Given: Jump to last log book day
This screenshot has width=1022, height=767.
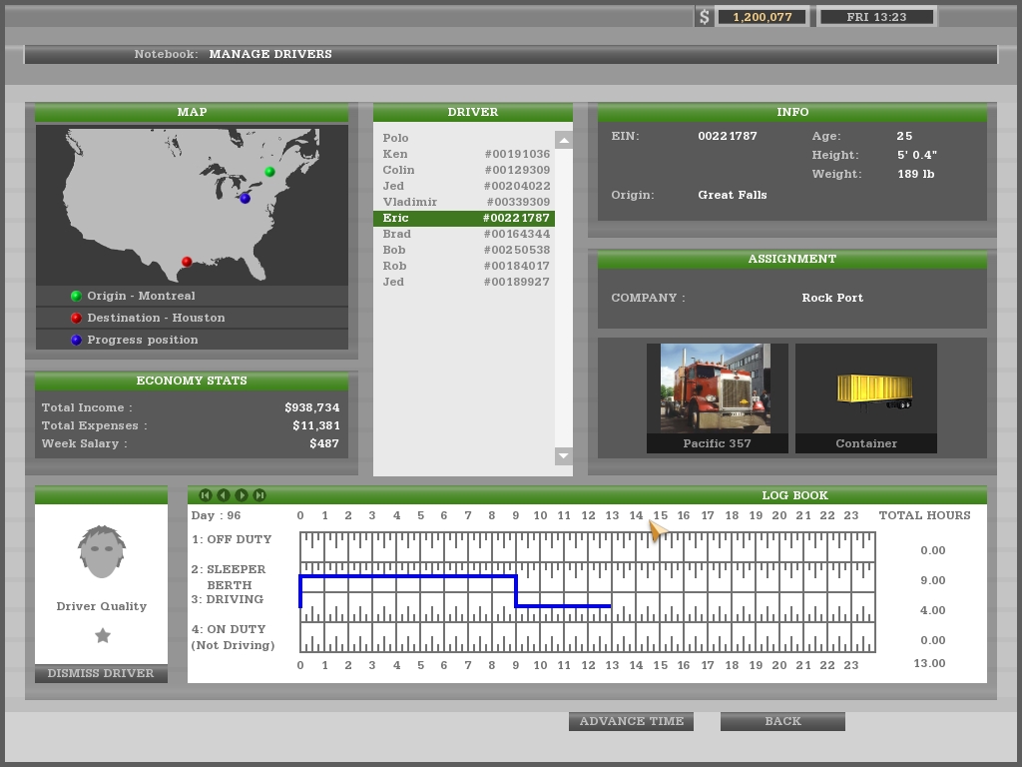Looking at the screenshot, I should click(259, 495).
